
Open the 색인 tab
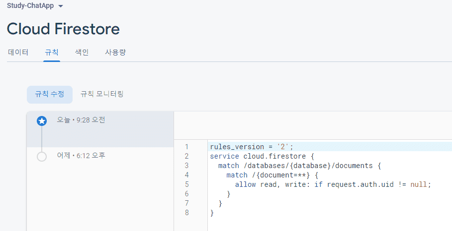click(x=82, y=53)
